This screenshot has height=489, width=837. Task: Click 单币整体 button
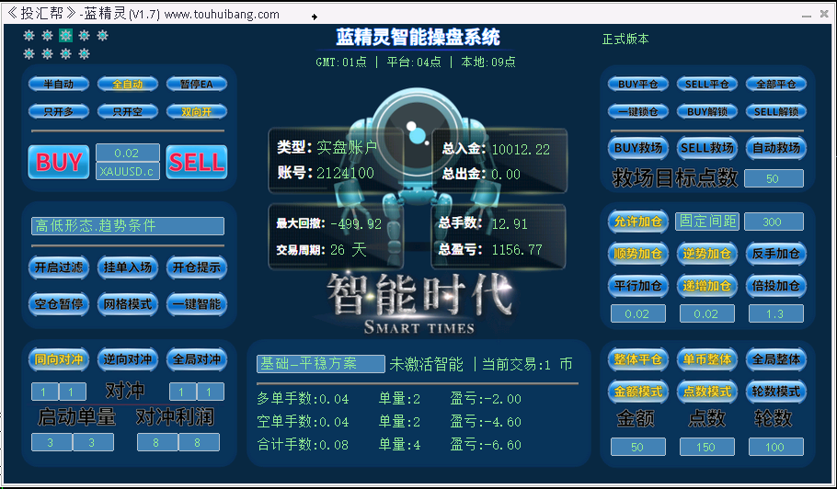[x=706, y=359]
